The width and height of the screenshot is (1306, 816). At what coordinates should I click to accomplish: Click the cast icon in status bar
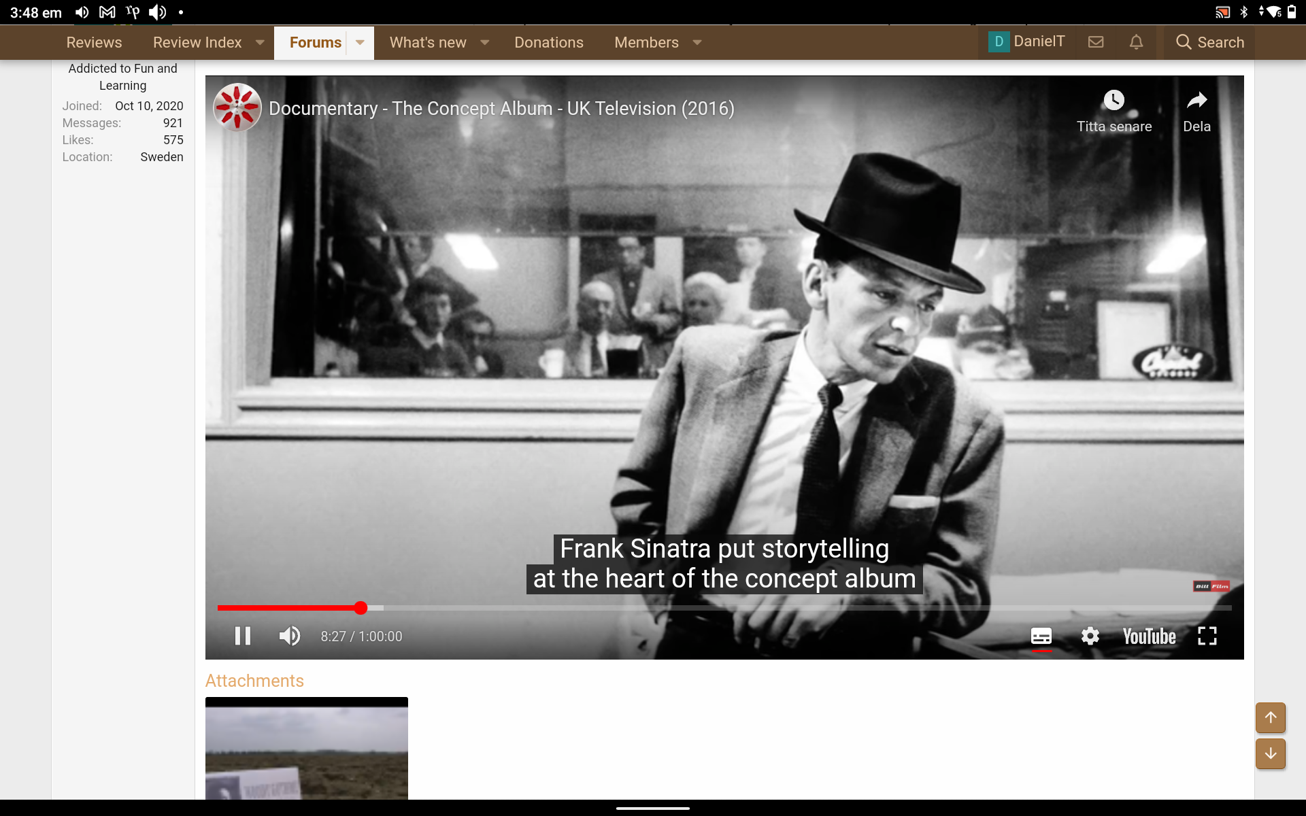tap(1222, 12)
